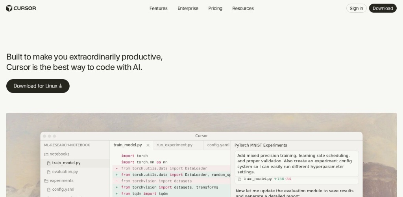Image resolution: width=403 pixels, height=197 pixels.
Task: Collapse the notebooks folder in file tree
Action: point(59,154)
